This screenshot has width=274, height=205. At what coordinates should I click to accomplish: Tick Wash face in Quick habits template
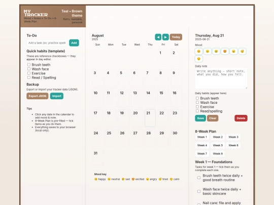pyautogui.click(x=29, y=69)
